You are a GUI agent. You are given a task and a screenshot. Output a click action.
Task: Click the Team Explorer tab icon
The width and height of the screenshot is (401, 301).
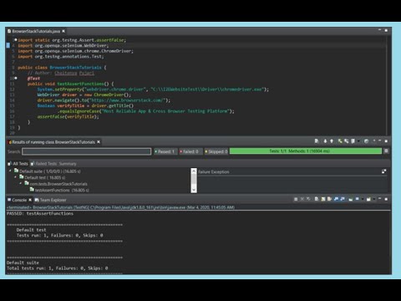pos(37,200)
